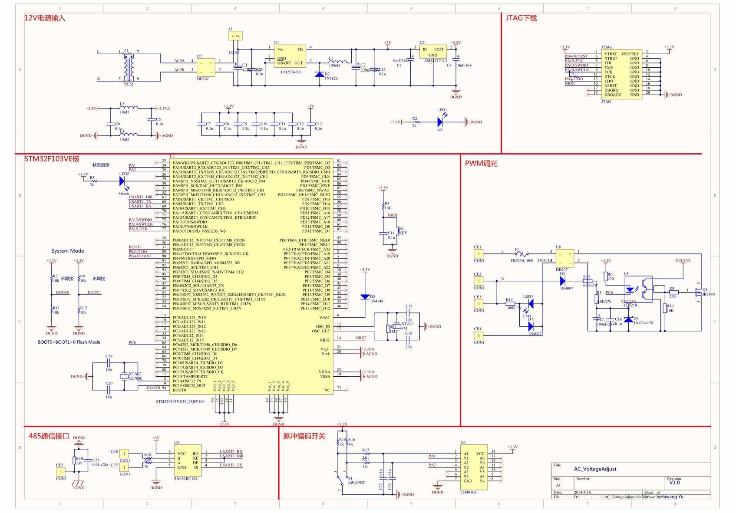The image size is (736, 513).
Task: Click the F1 TRF250-1000 fuse
Action: [x=521, y=253]
